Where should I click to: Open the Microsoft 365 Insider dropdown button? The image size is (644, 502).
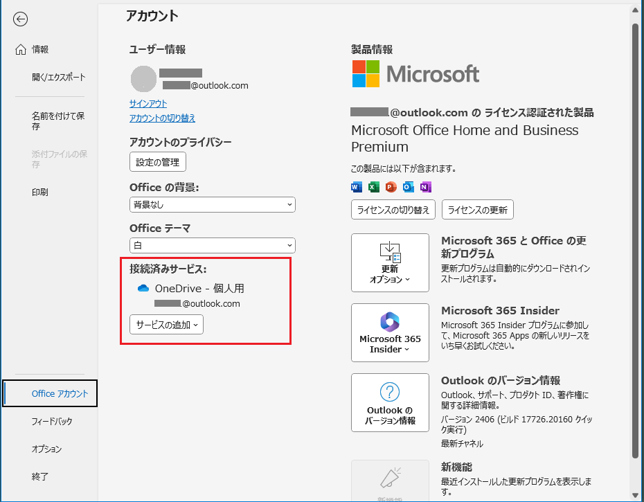click(x=390, y=333)
